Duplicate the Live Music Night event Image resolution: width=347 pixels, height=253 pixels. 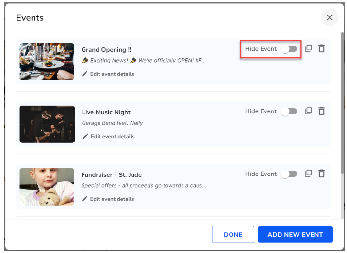308,111
